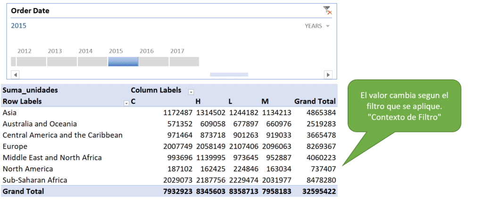Click the 2015 selection label
The height and width of the screenshot is (200, 483).
pyautogui.click(x=19, y=26)
